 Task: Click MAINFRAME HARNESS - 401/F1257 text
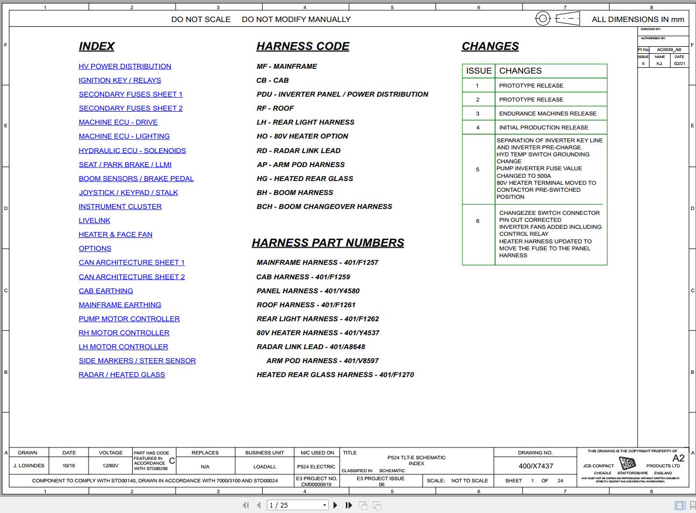[x=317, y=262]
